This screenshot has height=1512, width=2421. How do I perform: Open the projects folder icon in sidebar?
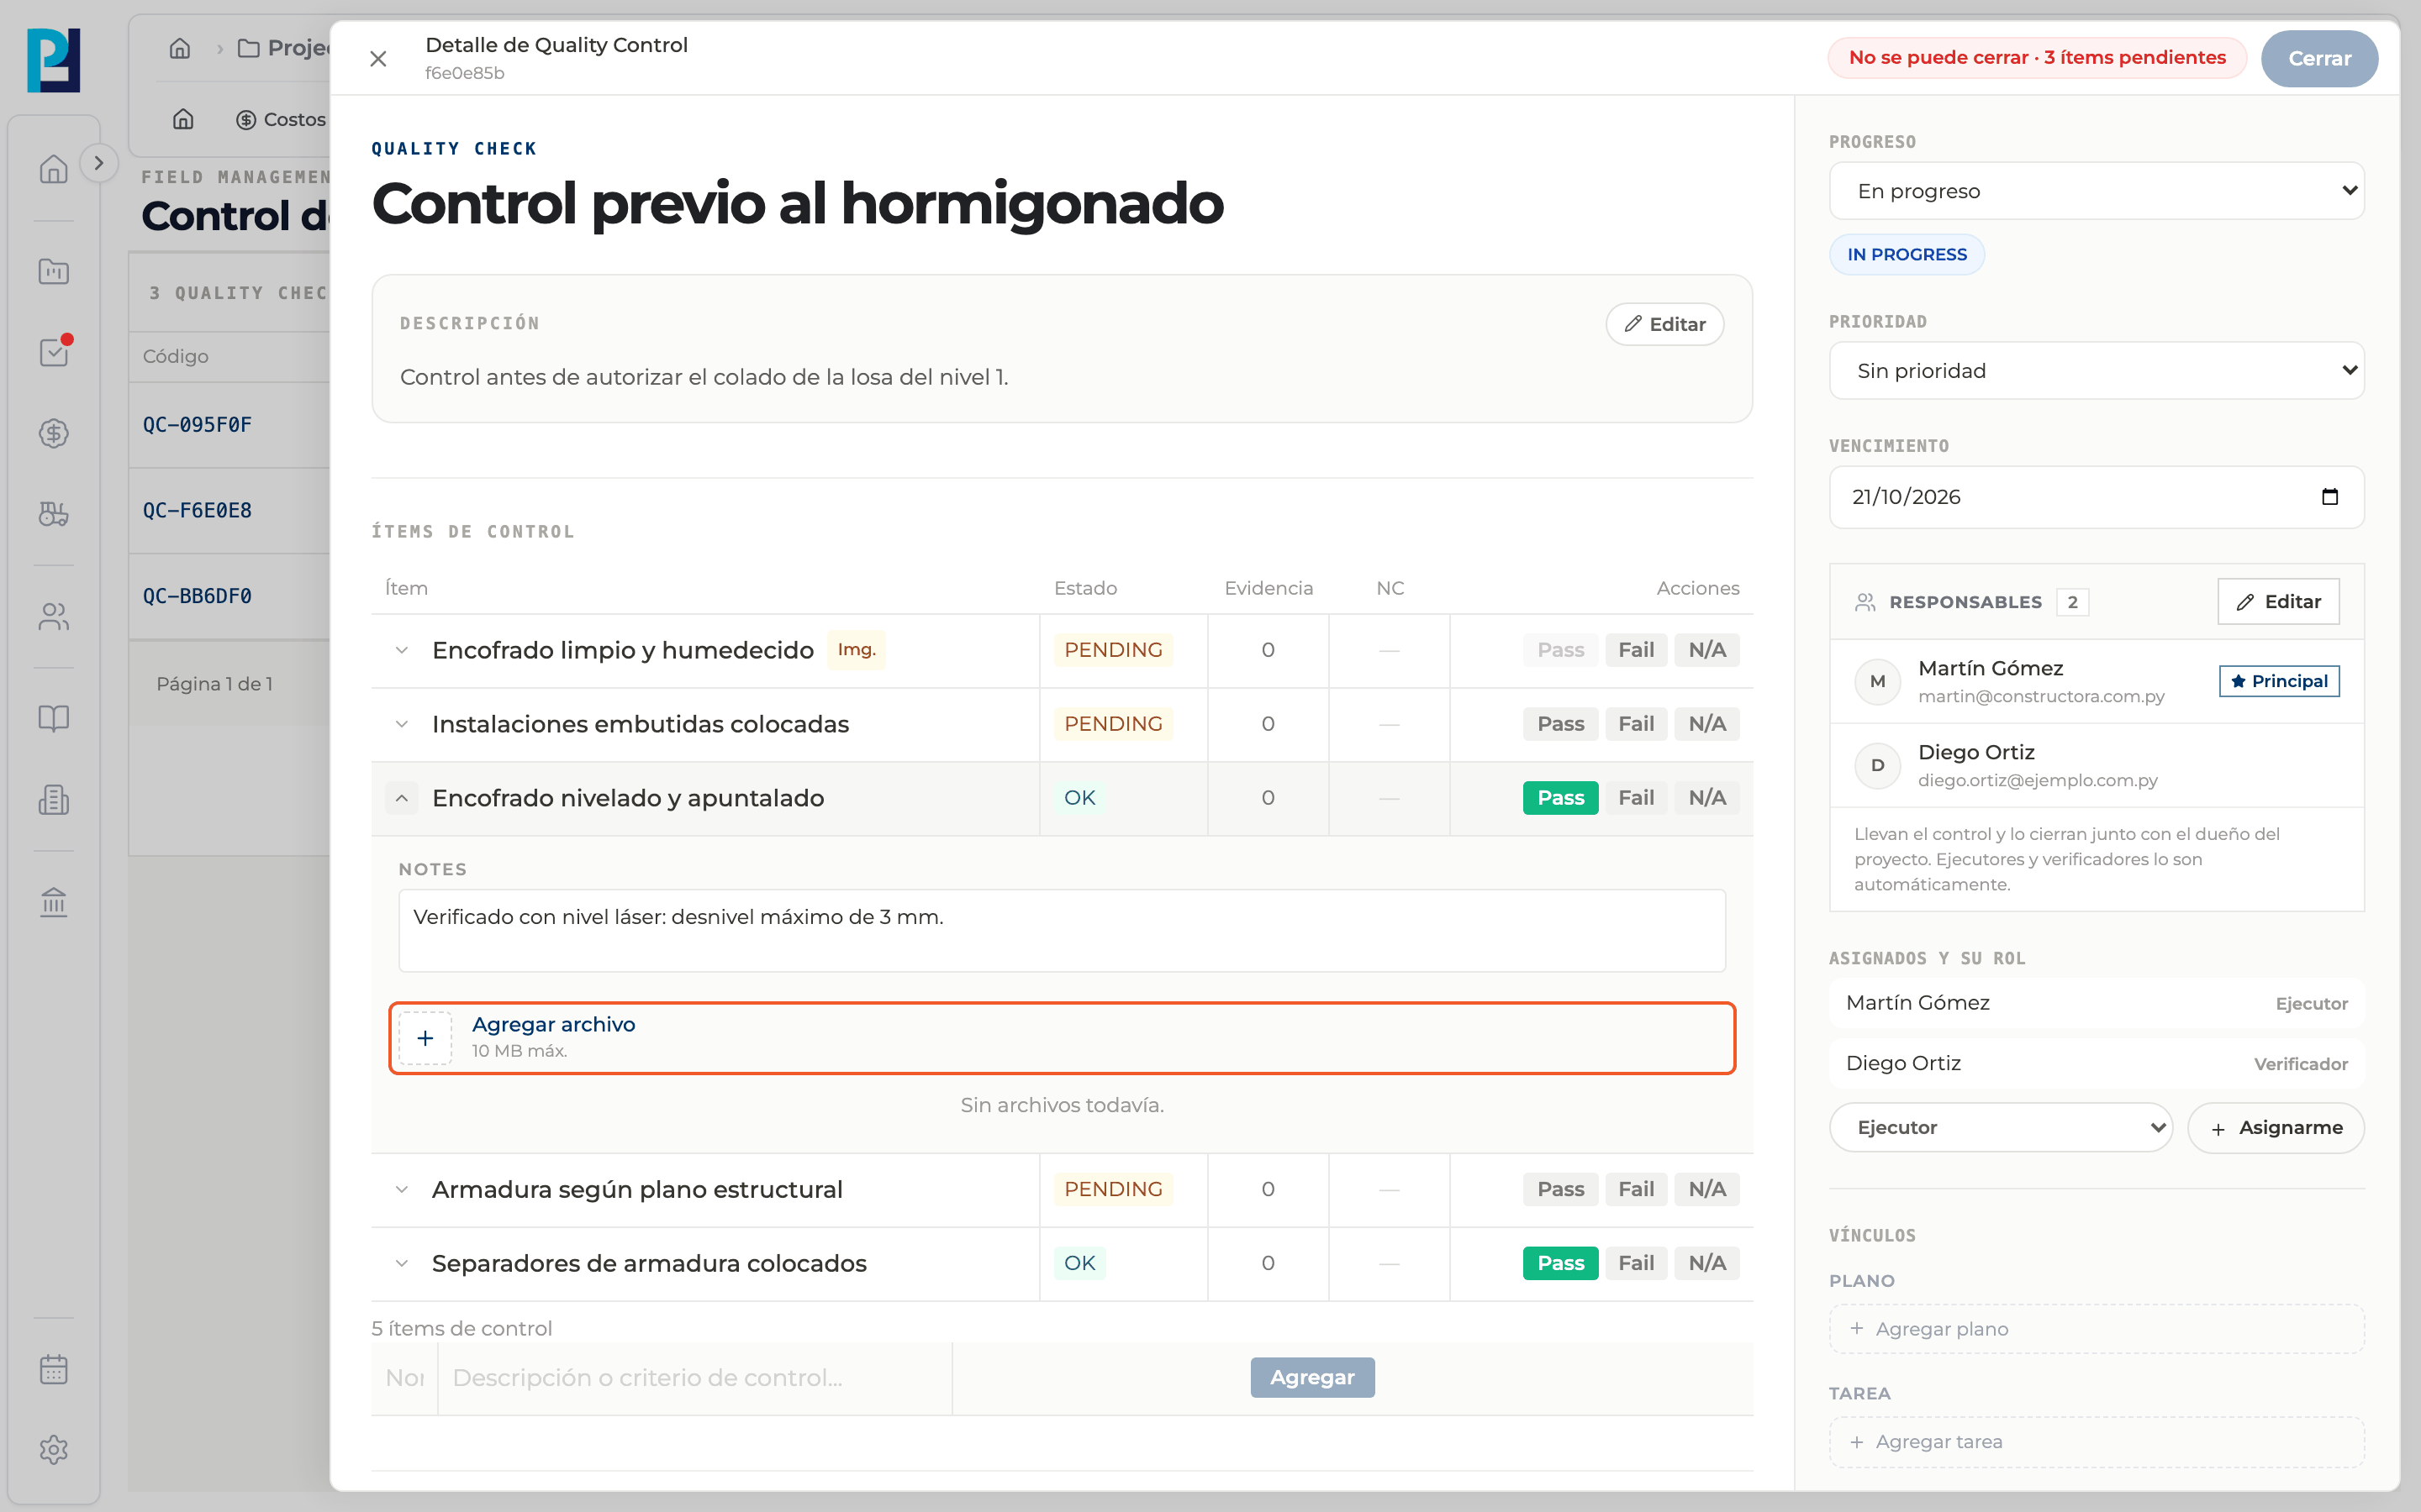(x=54, y=271)
